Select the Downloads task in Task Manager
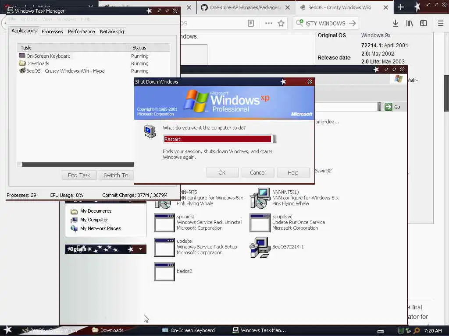Image resolution: width=449 pixels, height=336 pixels. (x=93, y=63)
